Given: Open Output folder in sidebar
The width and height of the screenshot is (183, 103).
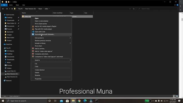Looking at the screenshot, I should [9, 41].
